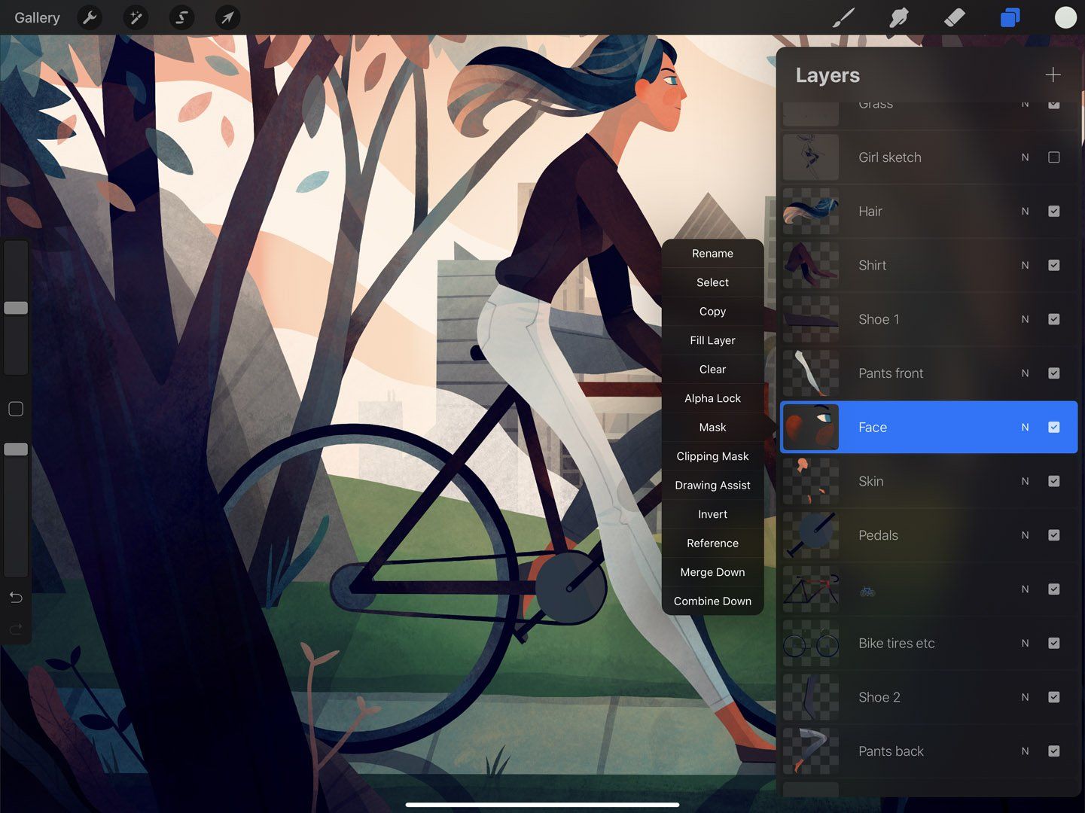Tap the undo arrow in the sidebar
The width and height of the screenshot is (1085, 813).
point(16,597)
